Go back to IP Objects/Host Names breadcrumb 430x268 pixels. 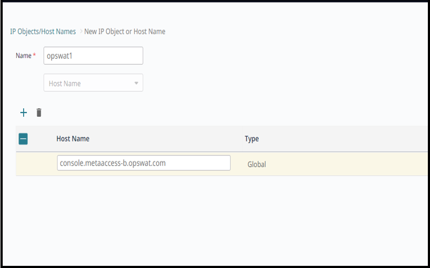43,32
